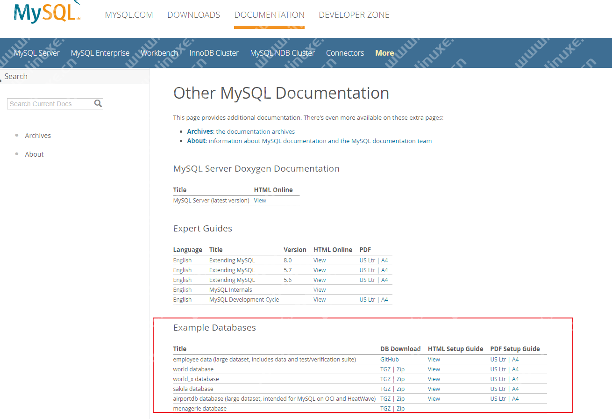
Task: View Extending MySQL 8.0 HTML online
Action: (x=320, y=260)
